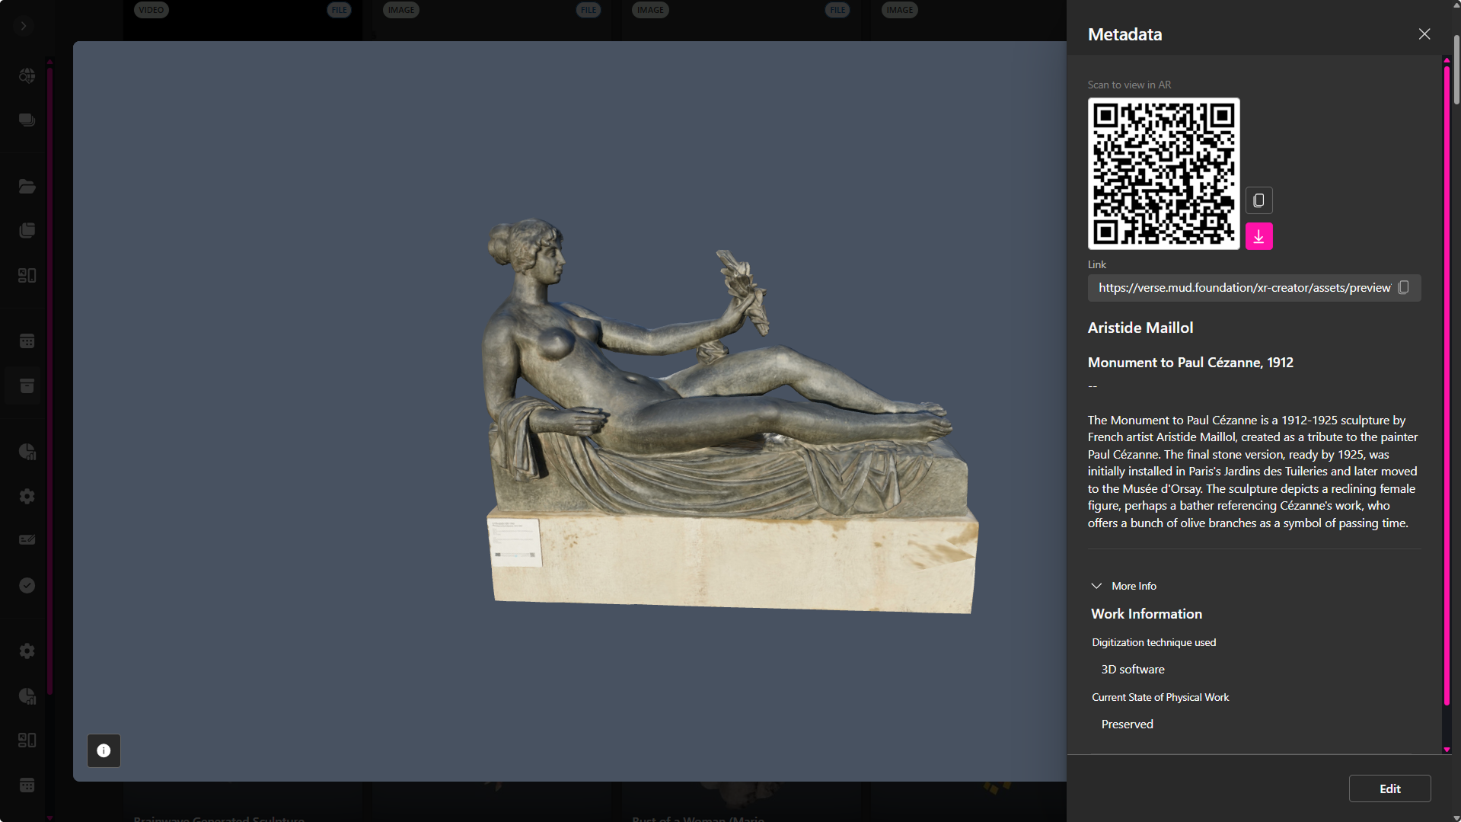Click the pink Metadata panel scrollbar
The width and height of the screenshot is (1461, 822).
(x=1447, y=381)
